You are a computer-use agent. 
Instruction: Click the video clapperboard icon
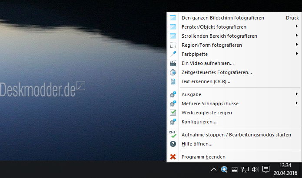click(x=173, y=63)
